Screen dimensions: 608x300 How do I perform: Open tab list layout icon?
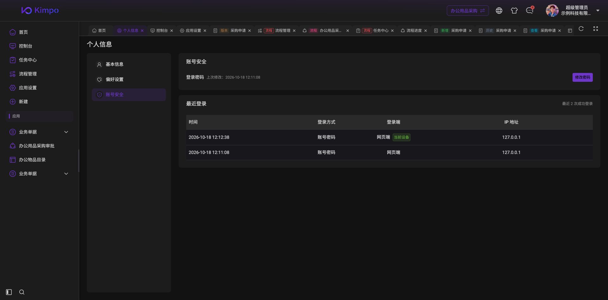coord(570,31)
